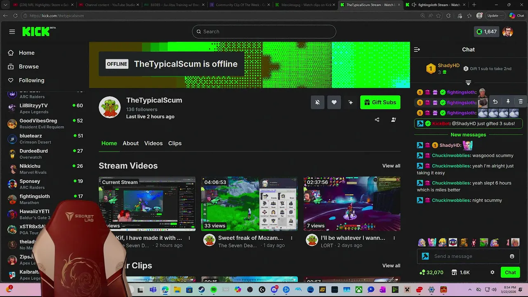528x297 pixels.
Task: Open the 02:37:56 stream video thumbnail
Action: click(352, 204)
